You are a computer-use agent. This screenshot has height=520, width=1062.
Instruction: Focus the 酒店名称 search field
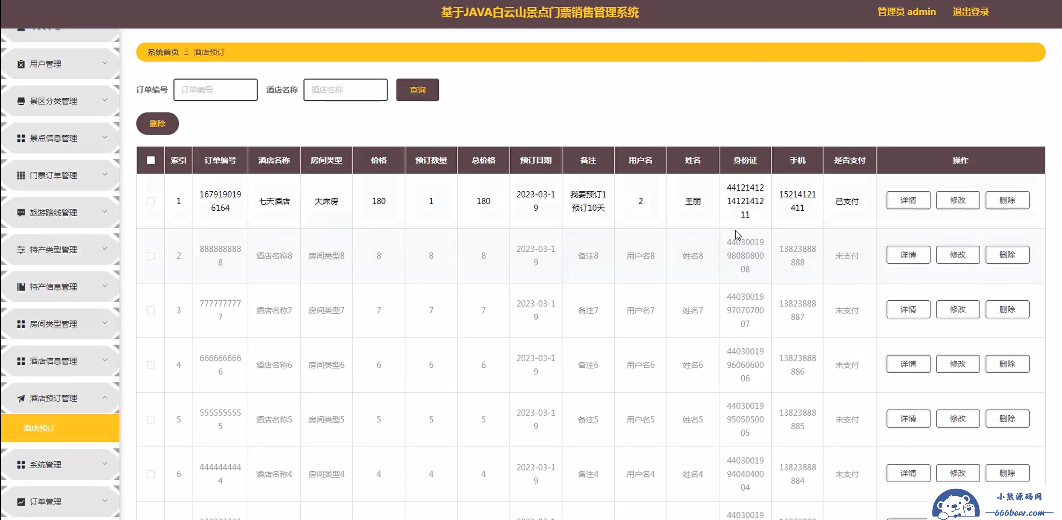pyautogui.click(x=346, y=90)
